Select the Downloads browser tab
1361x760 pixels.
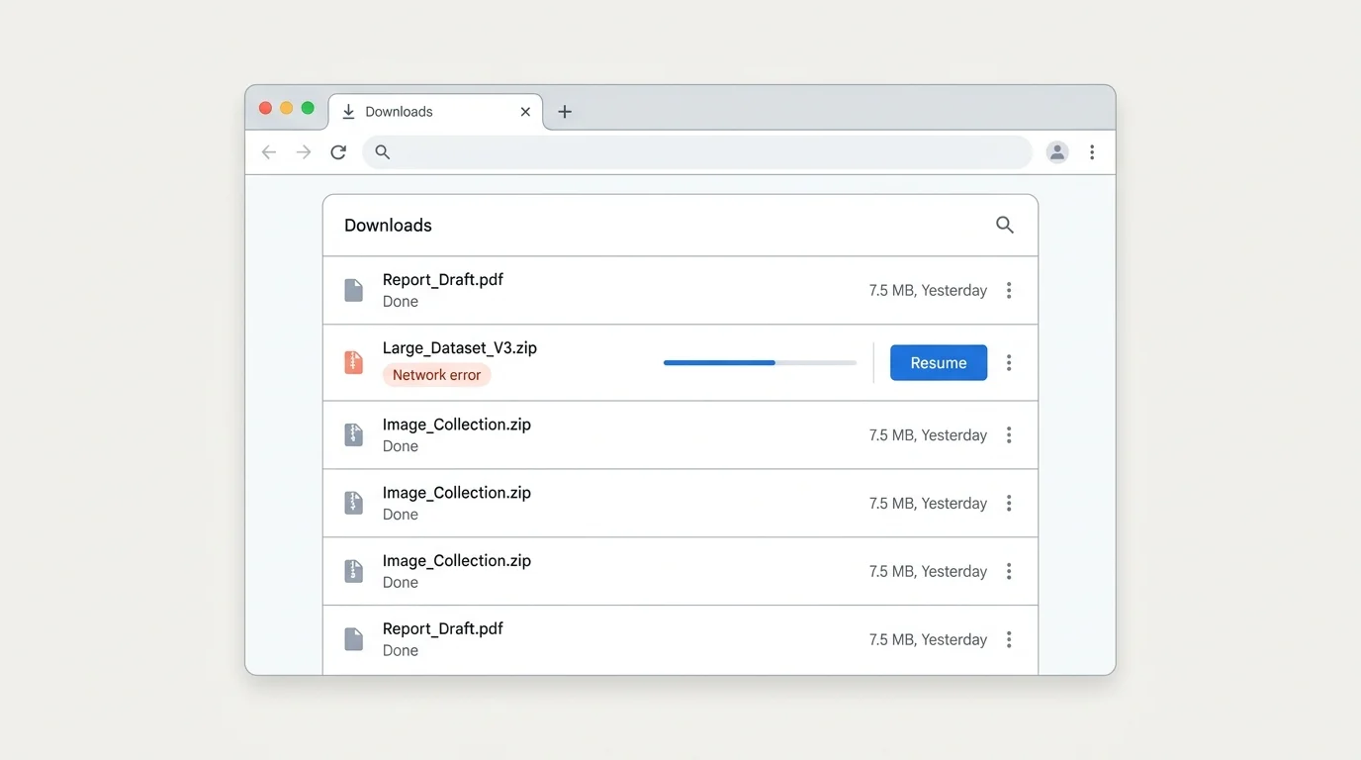(x=435, y=112)
